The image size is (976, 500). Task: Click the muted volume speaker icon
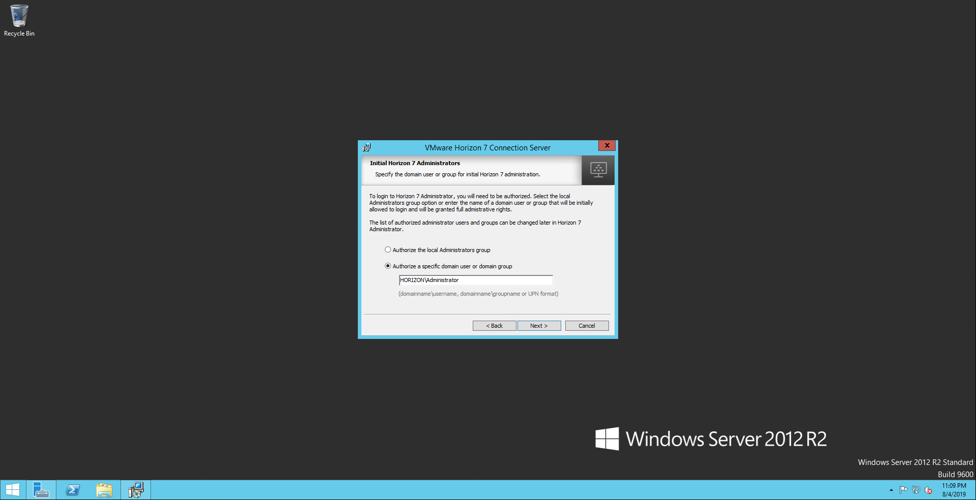[928, 490]
